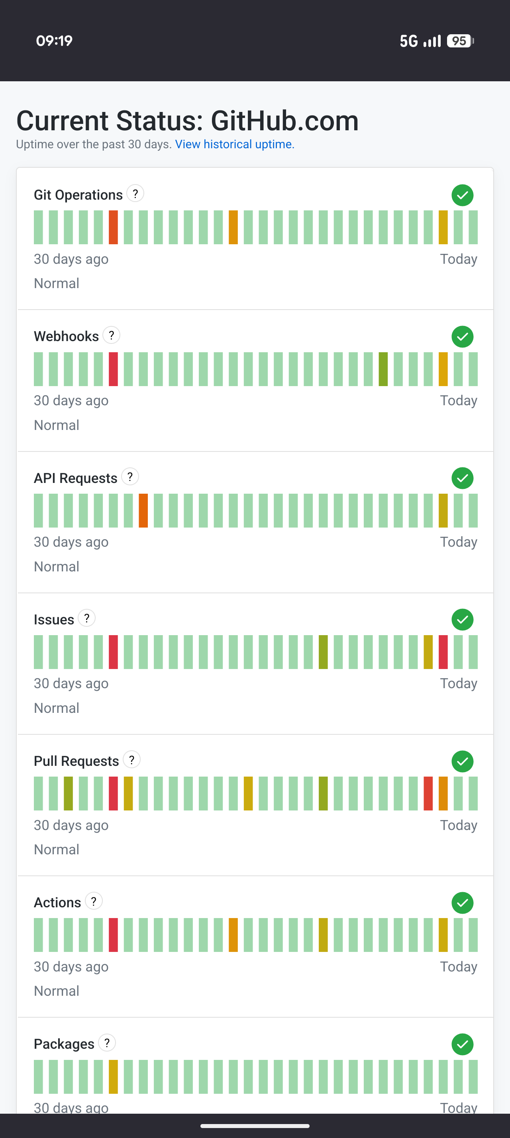Click the red bar in Actions uptime timeline

pos(113,935)
